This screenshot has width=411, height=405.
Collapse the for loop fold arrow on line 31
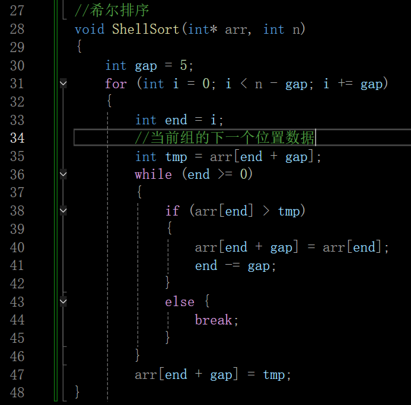tap(63, 83)
